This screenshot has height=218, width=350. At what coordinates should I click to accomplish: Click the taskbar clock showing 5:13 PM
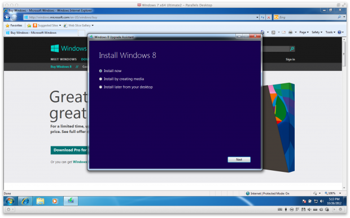[334, 201]
